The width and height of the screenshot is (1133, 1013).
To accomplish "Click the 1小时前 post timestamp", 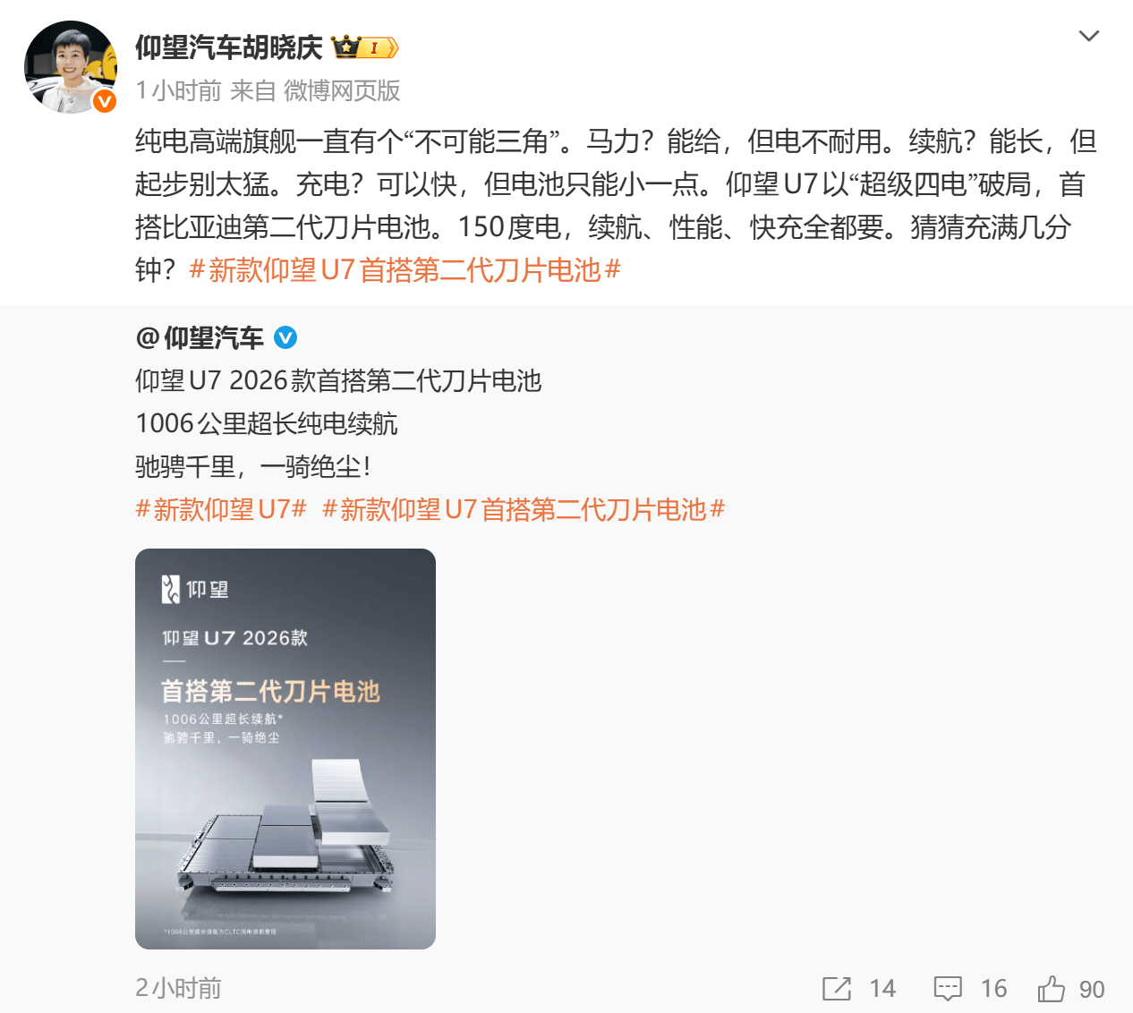I will click(x=179, y=90).
